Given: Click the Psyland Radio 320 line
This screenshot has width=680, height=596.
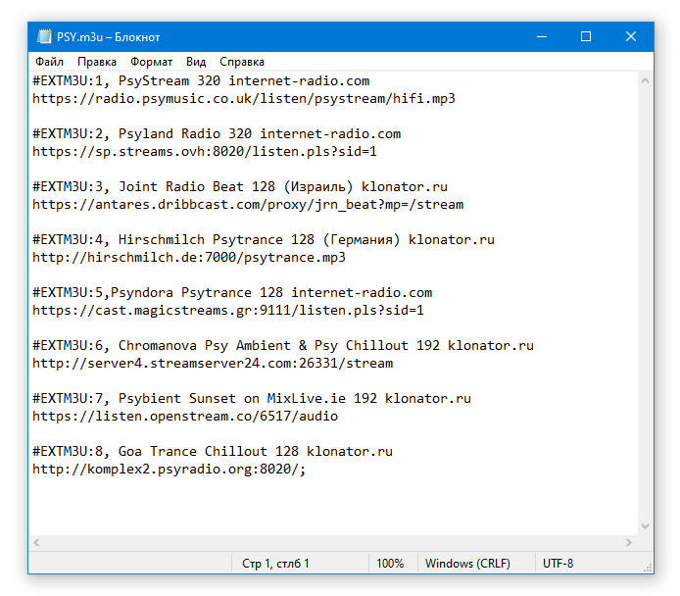Looking at the screenshot, I should pos(217,133).
